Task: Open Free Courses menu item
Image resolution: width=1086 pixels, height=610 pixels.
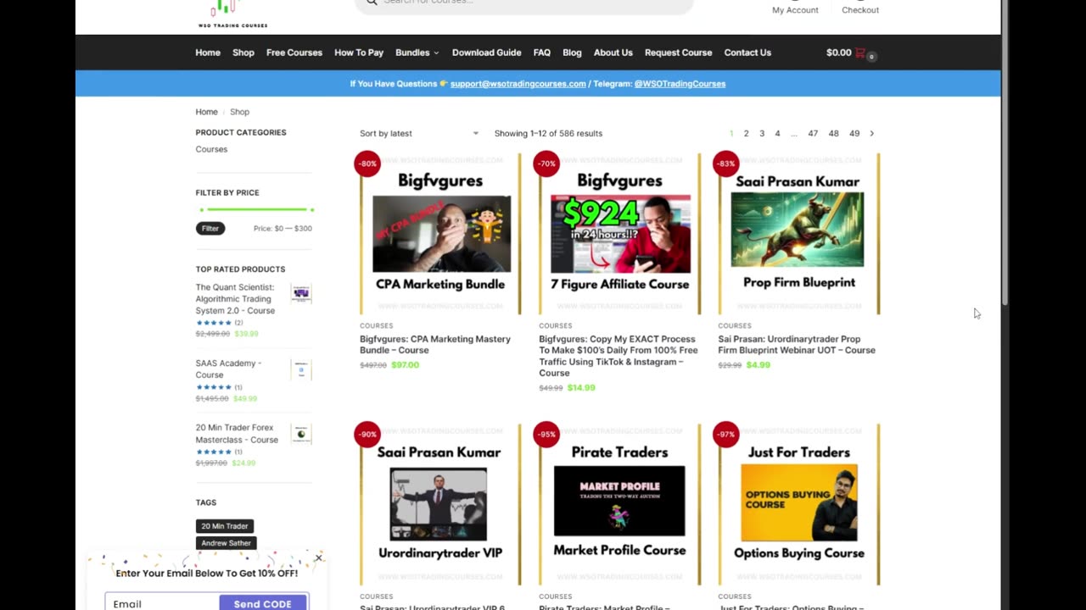Action: 294,53
